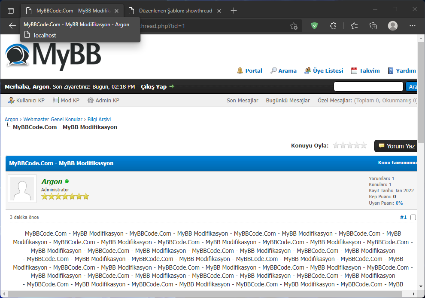Image resolution: width=425 pixels, height=298 pixels.
Task: Add this page to favorites star icon
Action: click(294, 26)
